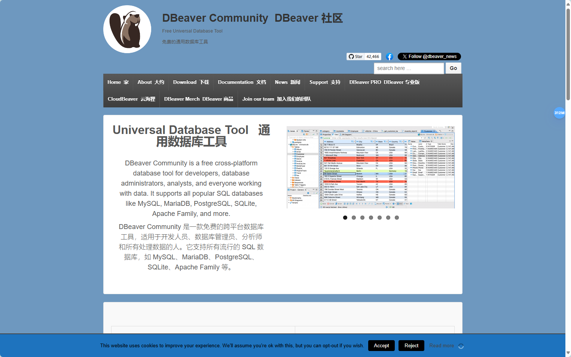Click the scrollbar down arrow
Image resolution: width=571 pixels, height=357 pixels.
coord(568,354)
